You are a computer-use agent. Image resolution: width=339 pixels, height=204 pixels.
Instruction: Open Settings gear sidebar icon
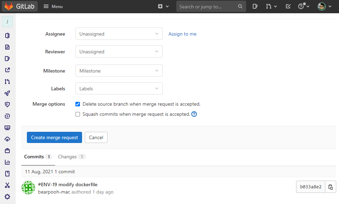point(7,197)
